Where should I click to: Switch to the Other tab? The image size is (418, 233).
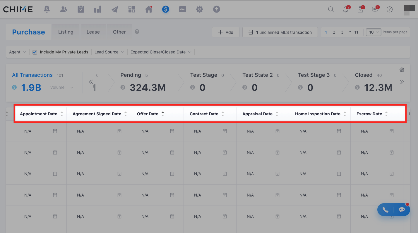119,32
